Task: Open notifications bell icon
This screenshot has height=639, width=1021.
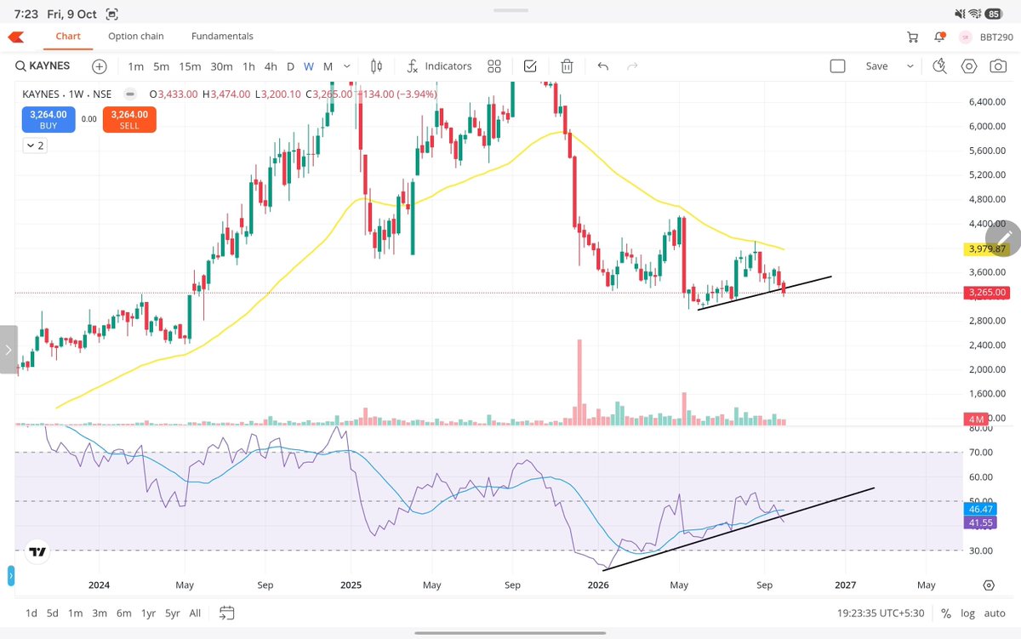Action: coord(939,37)
